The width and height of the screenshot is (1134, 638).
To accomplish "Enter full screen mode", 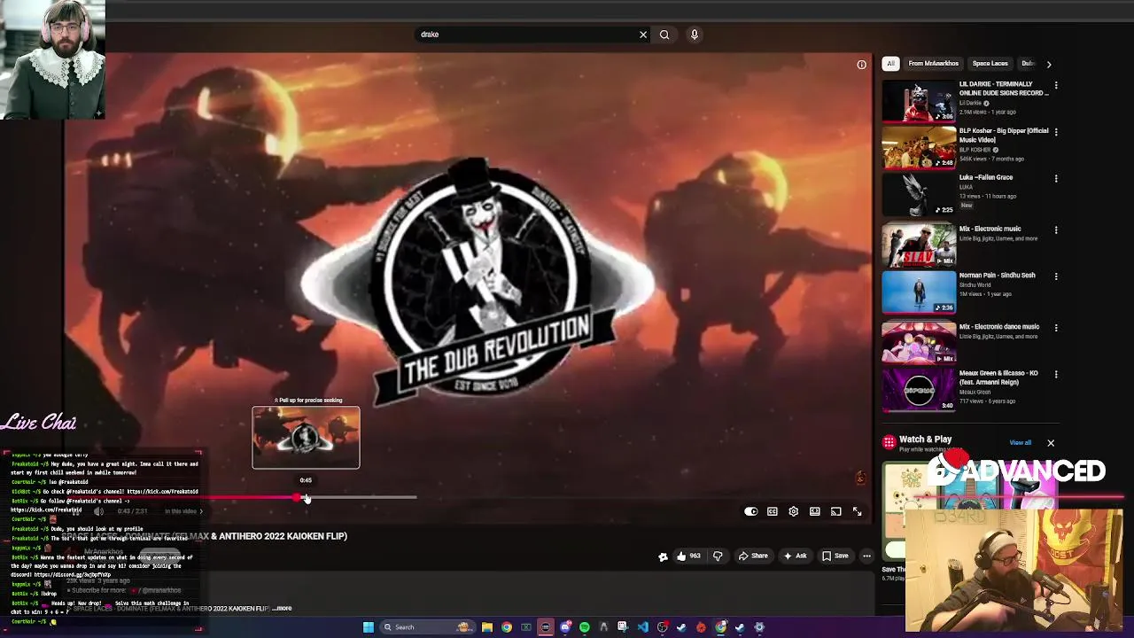I will (858, 511).
